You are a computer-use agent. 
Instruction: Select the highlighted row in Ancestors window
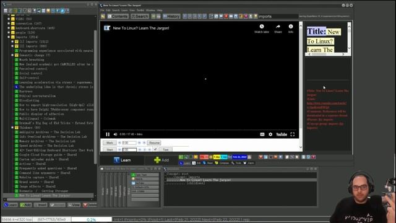tap(241, 180)
